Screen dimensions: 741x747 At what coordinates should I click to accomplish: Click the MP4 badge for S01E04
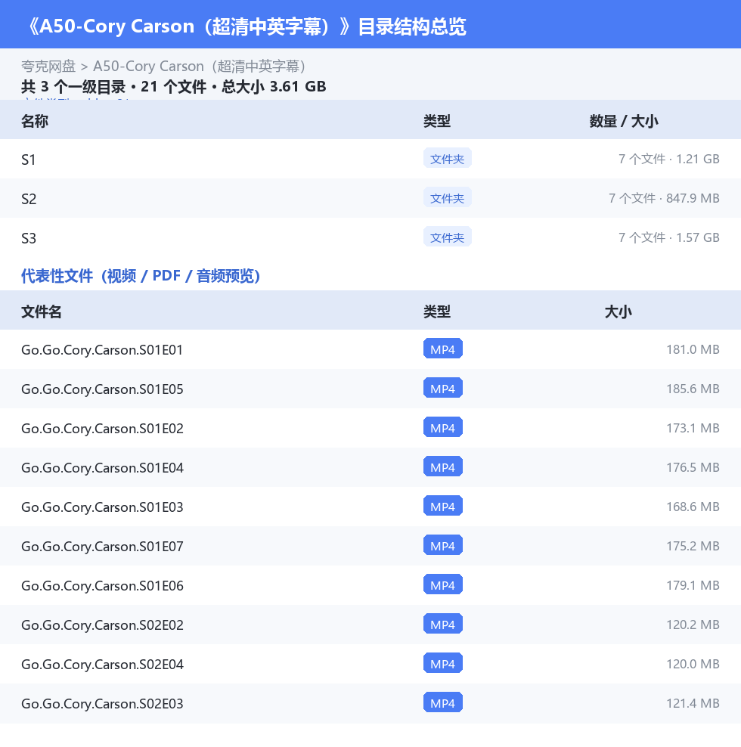pyautogui.click(x=442, y=467)
